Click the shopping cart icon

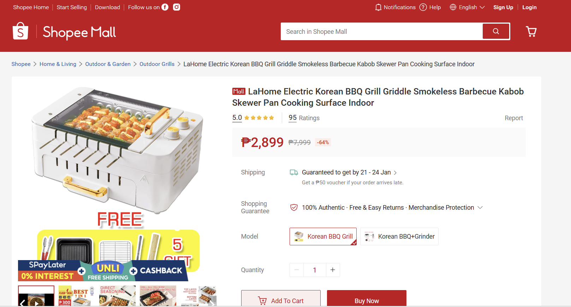click(x=531, y=32)
